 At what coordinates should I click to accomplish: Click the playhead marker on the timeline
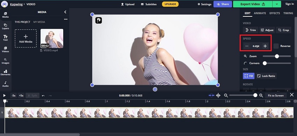coord(5,101)
